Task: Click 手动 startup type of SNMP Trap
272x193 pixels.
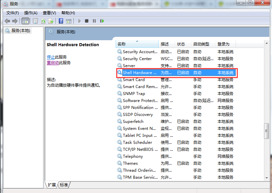Action: click(197, 94)
